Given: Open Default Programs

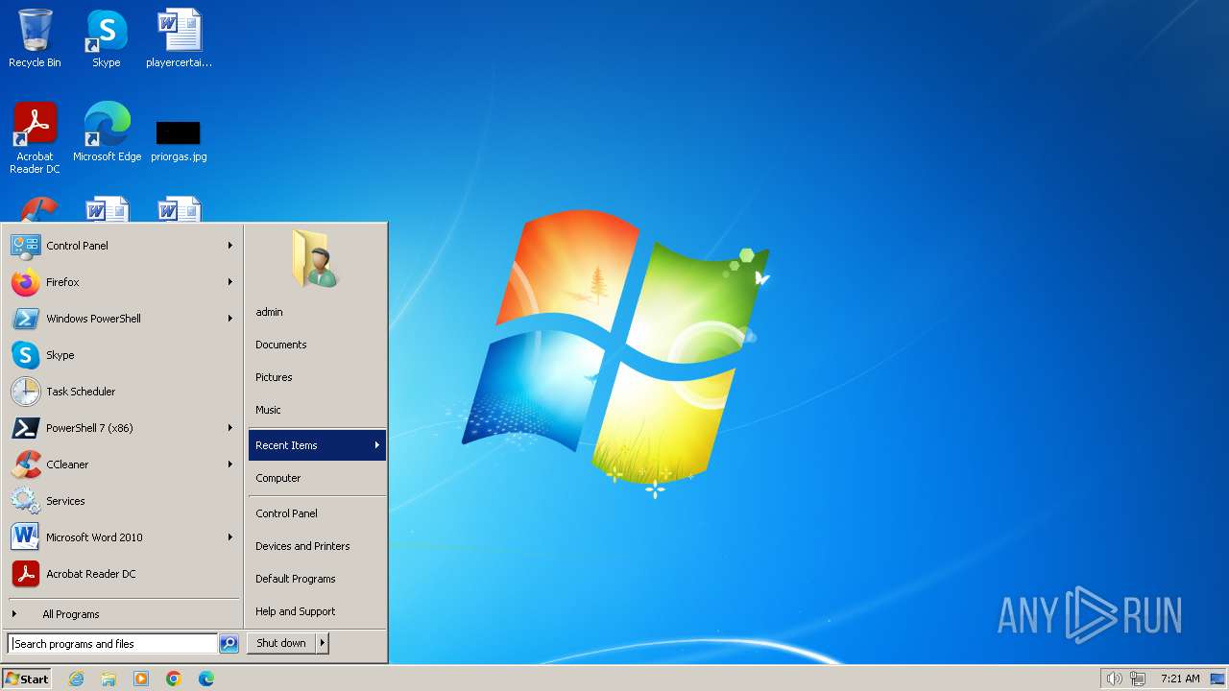Looking at the screenshot, I should coord(317,579).
